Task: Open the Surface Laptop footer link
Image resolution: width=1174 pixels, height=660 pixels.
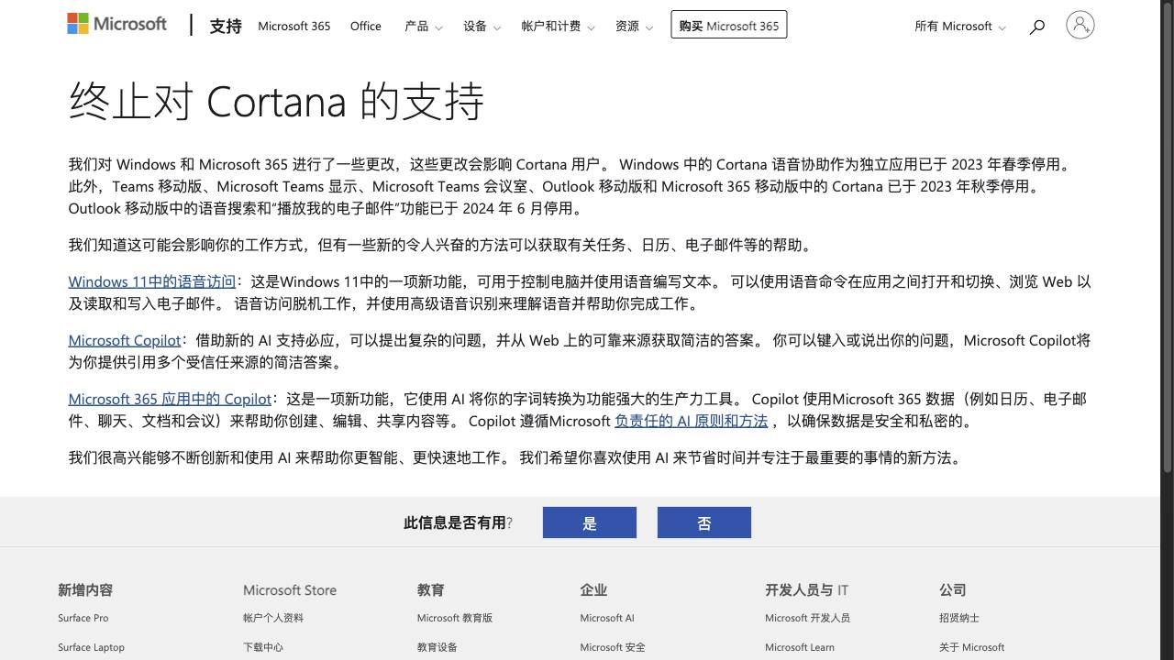Action: 92,647
